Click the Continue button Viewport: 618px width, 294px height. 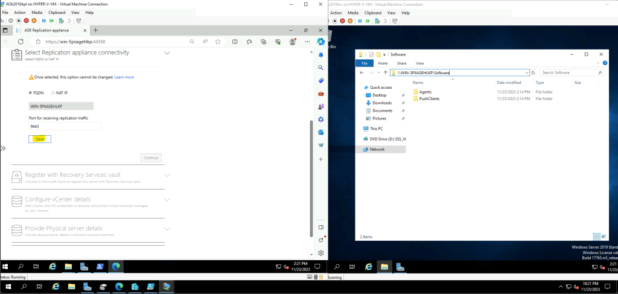(x=151, y=158)
